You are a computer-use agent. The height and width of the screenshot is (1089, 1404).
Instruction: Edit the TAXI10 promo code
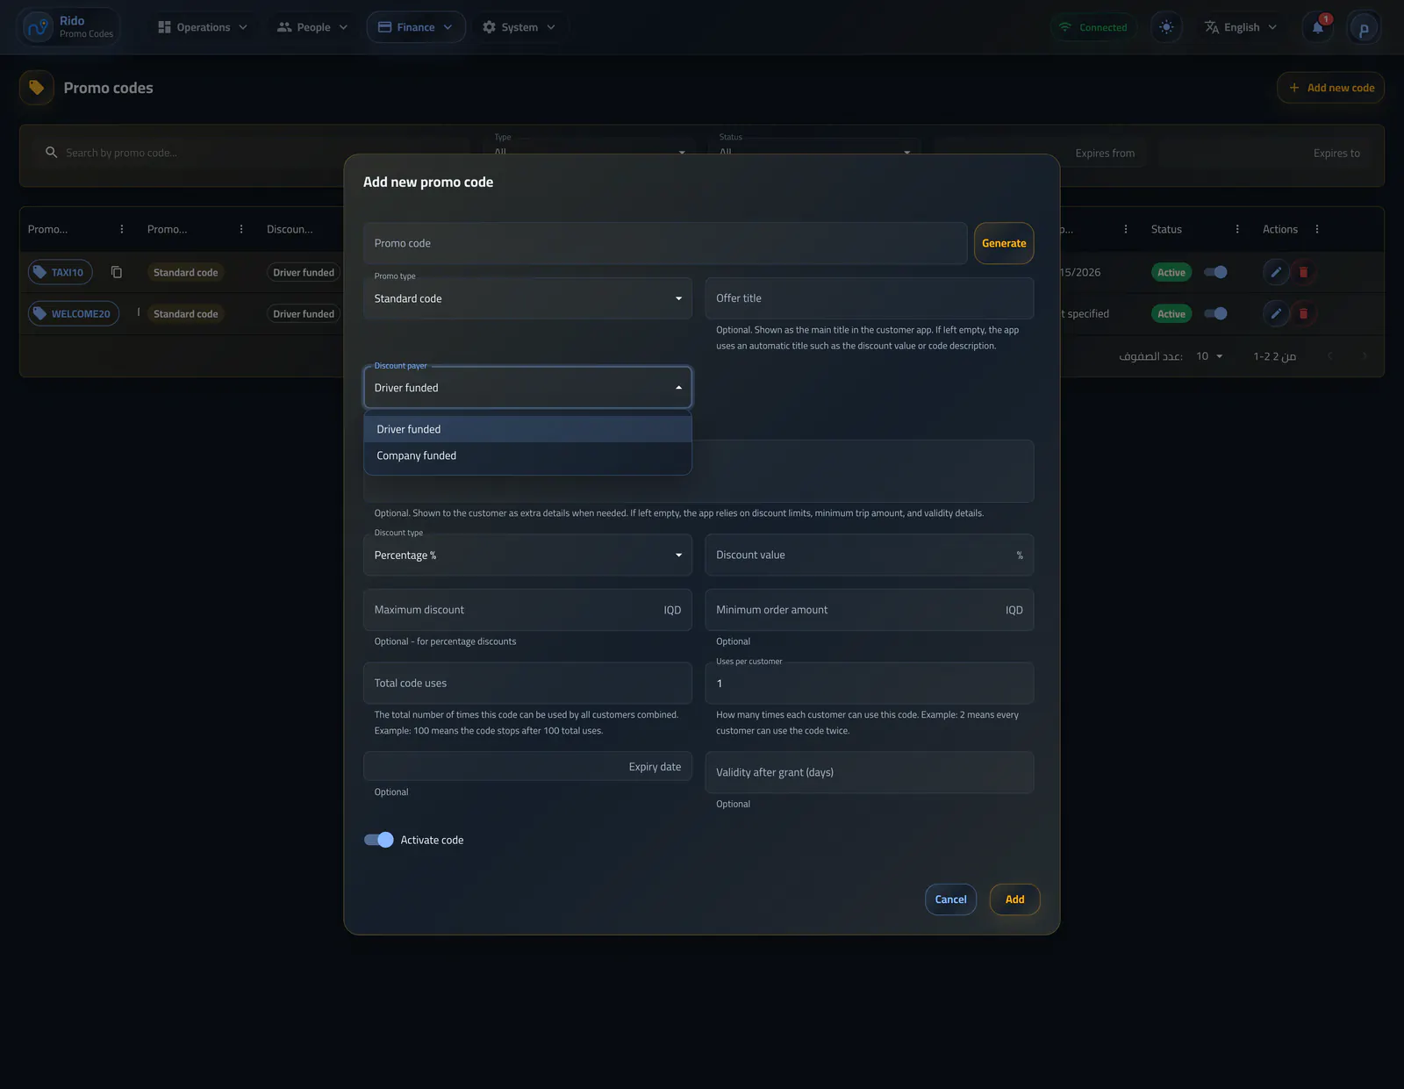point(1276,272)
